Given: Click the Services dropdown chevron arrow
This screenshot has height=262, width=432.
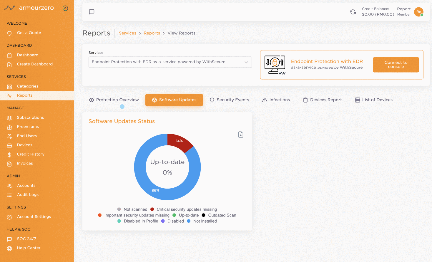Looking at the screenshot, I should click(x=246, y=62).
